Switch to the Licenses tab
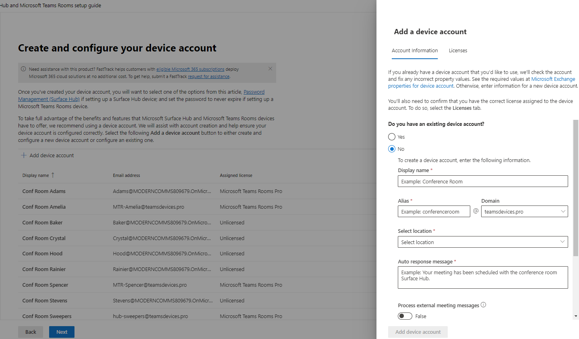This screenshot has width=579, height=339. click(458, 51)
